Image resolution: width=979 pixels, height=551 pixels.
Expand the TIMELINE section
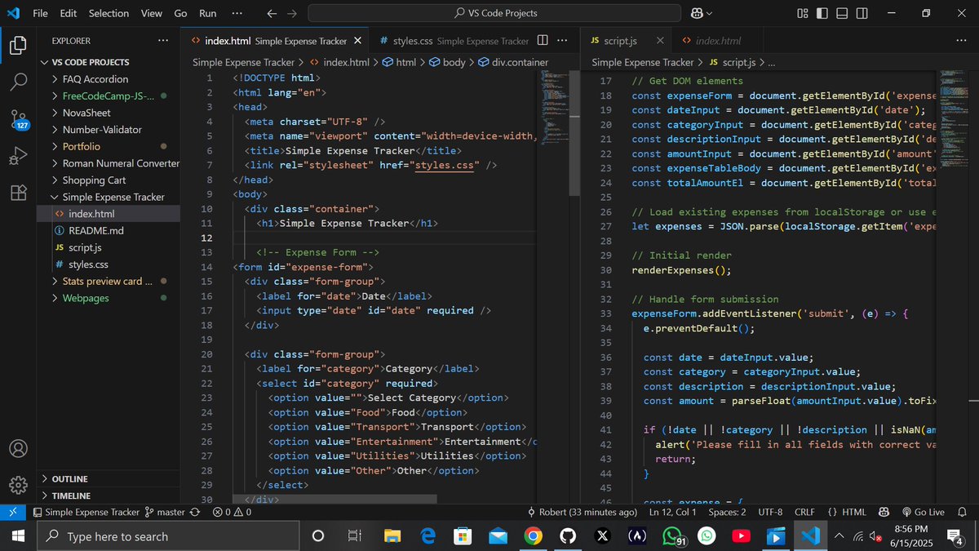click(x=109, y=495)
